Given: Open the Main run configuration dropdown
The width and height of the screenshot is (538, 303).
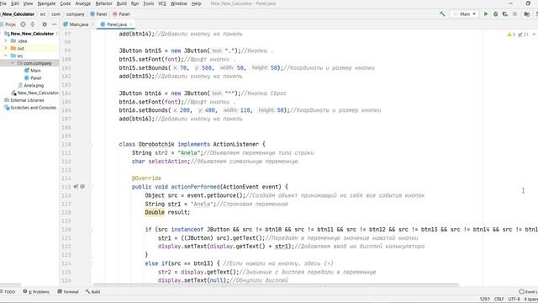Looking at the screenshot, I should (x=465, y=14).
